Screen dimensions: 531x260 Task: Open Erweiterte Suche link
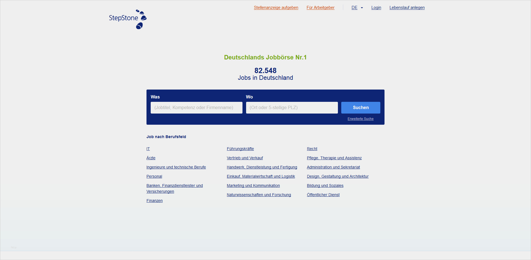click(361, 119)
